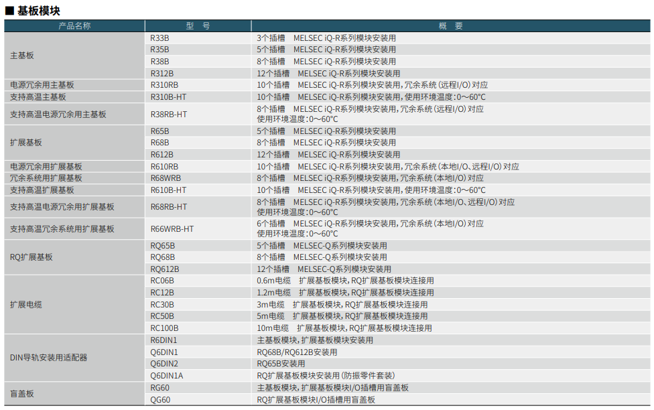The image size is (654, 410).
Task: Click model RG60
Action: coord(160,387)
